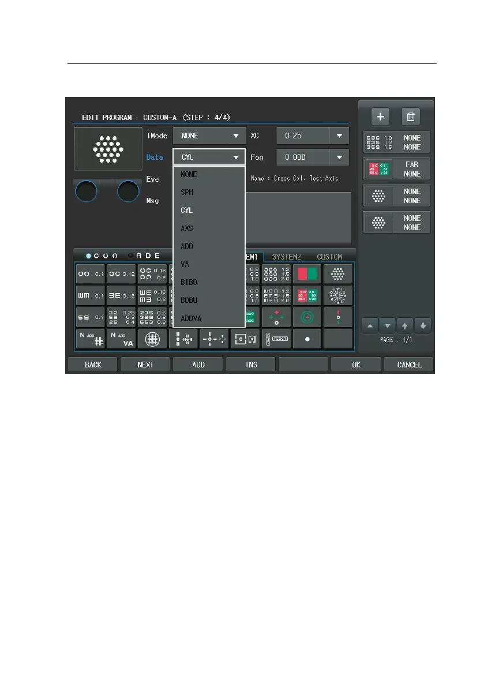This screenshot has width=484, height=687.
Task: Select the Landolt C 0.12 chart
Action: [x=121, y=274]
